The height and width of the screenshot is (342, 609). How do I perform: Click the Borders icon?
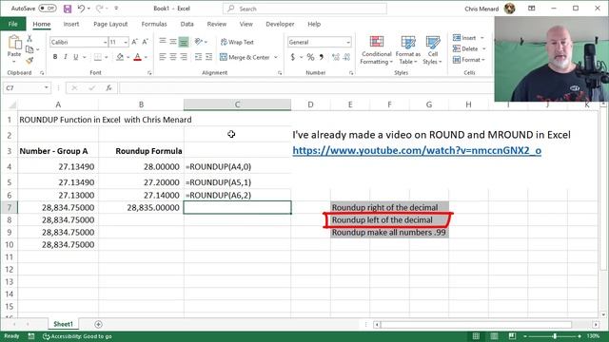click(97, 57)
